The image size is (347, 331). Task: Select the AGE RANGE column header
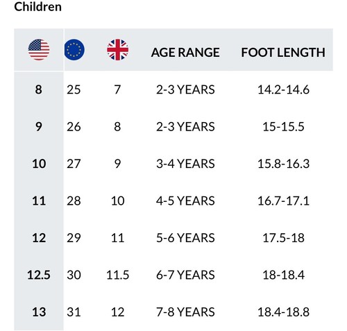(185, 53)
